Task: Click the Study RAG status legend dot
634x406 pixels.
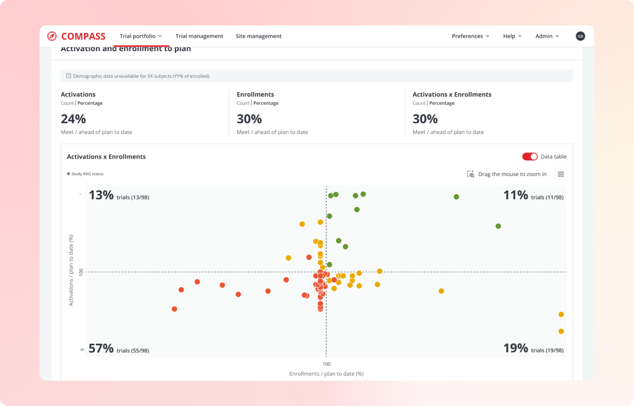Action: point(68,174)
